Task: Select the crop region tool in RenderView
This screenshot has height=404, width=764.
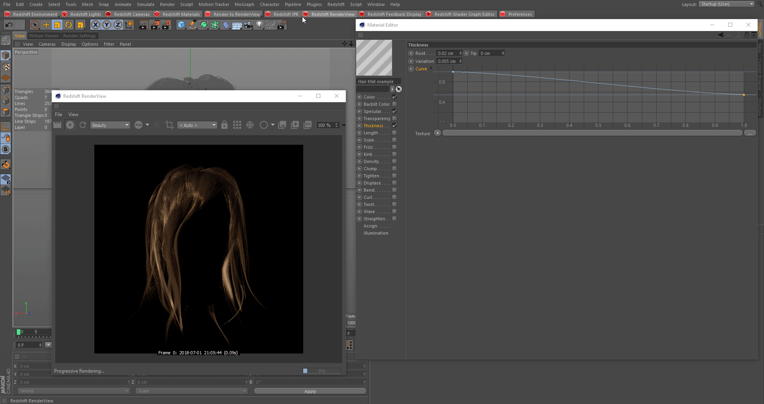Action: point(169,125)
